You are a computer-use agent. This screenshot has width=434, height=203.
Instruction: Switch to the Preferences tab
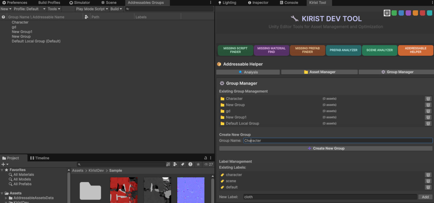point(15,3)
